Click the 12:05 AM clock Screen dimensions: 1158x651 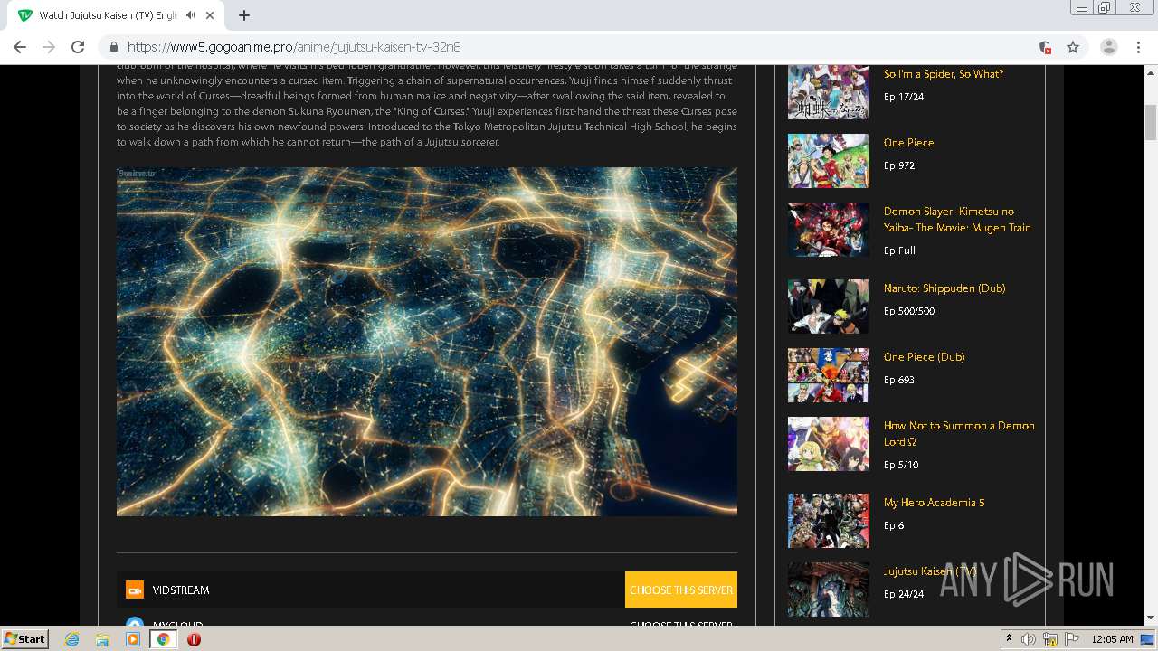click(x=1113, y=639)
